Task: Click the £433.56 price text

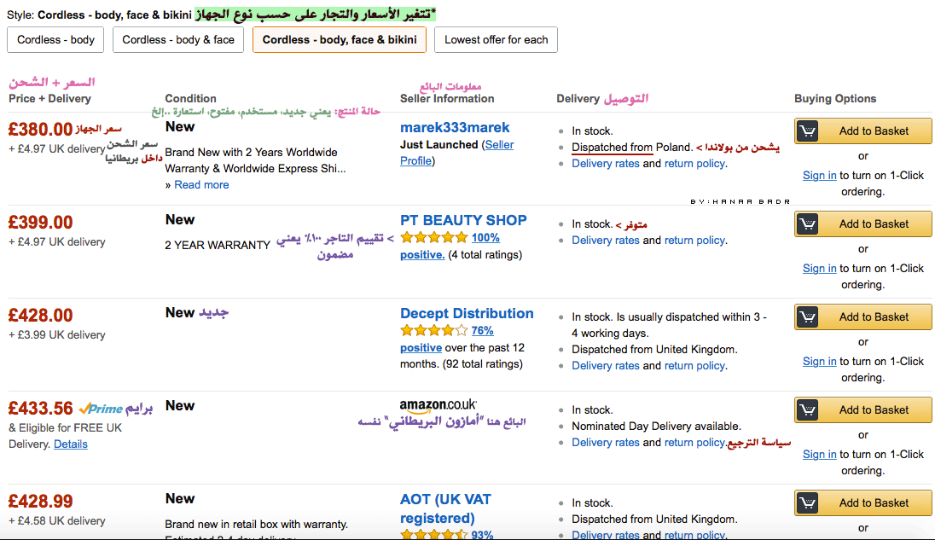Action: pos(41,409)
